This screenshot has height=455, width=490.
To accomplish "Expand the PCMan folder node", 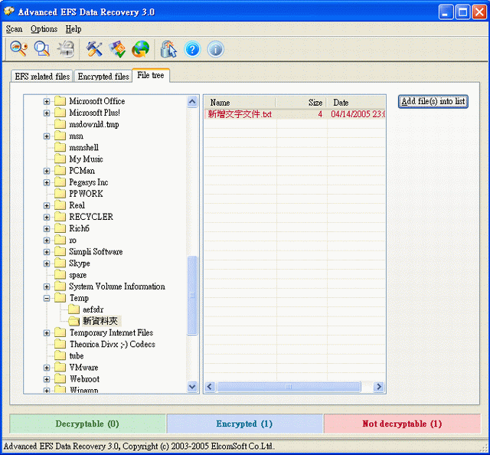I will pos(47,171).
